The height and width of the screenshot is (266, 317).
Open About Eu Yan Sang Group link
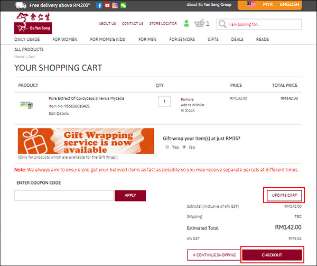pos(209,5)
